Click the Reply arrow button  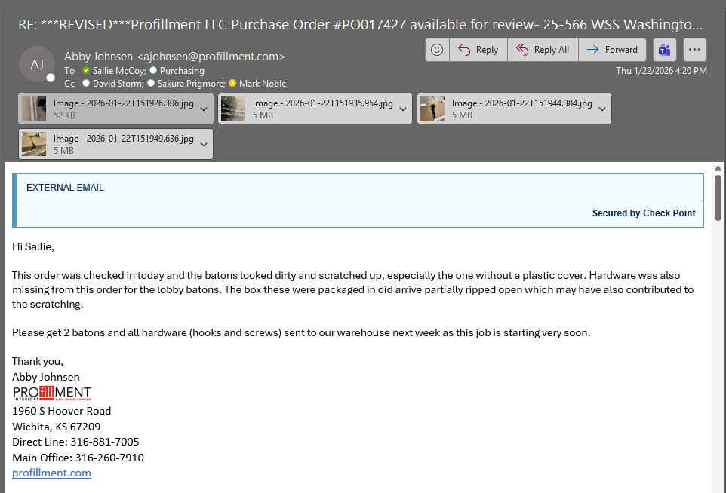click(478, 50)
